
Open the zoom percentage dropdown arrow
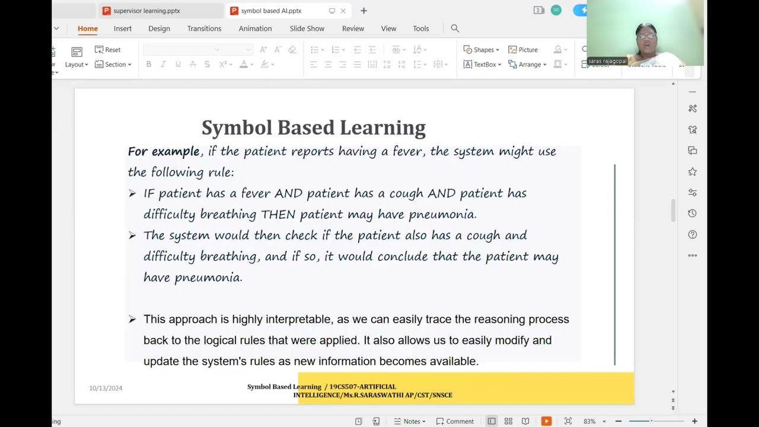coord(604,422)
